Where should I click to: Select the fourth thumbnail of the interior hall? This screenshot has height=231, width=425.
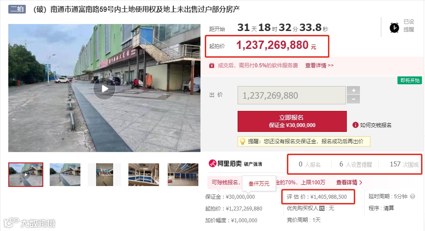point(144,175)
